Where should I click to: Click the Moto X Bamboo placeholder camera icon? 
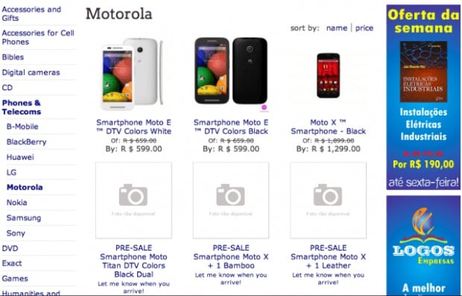coord(230,195)
